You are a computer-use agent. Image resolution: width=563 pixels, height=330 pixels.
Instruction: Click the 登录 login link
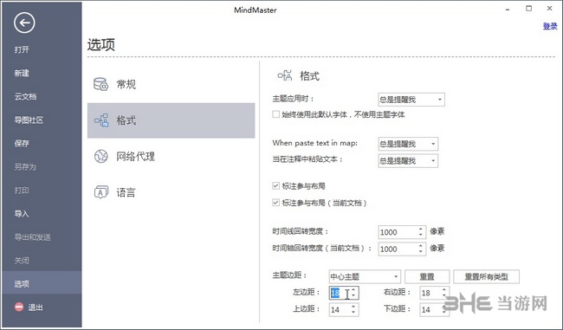point(550,26)
